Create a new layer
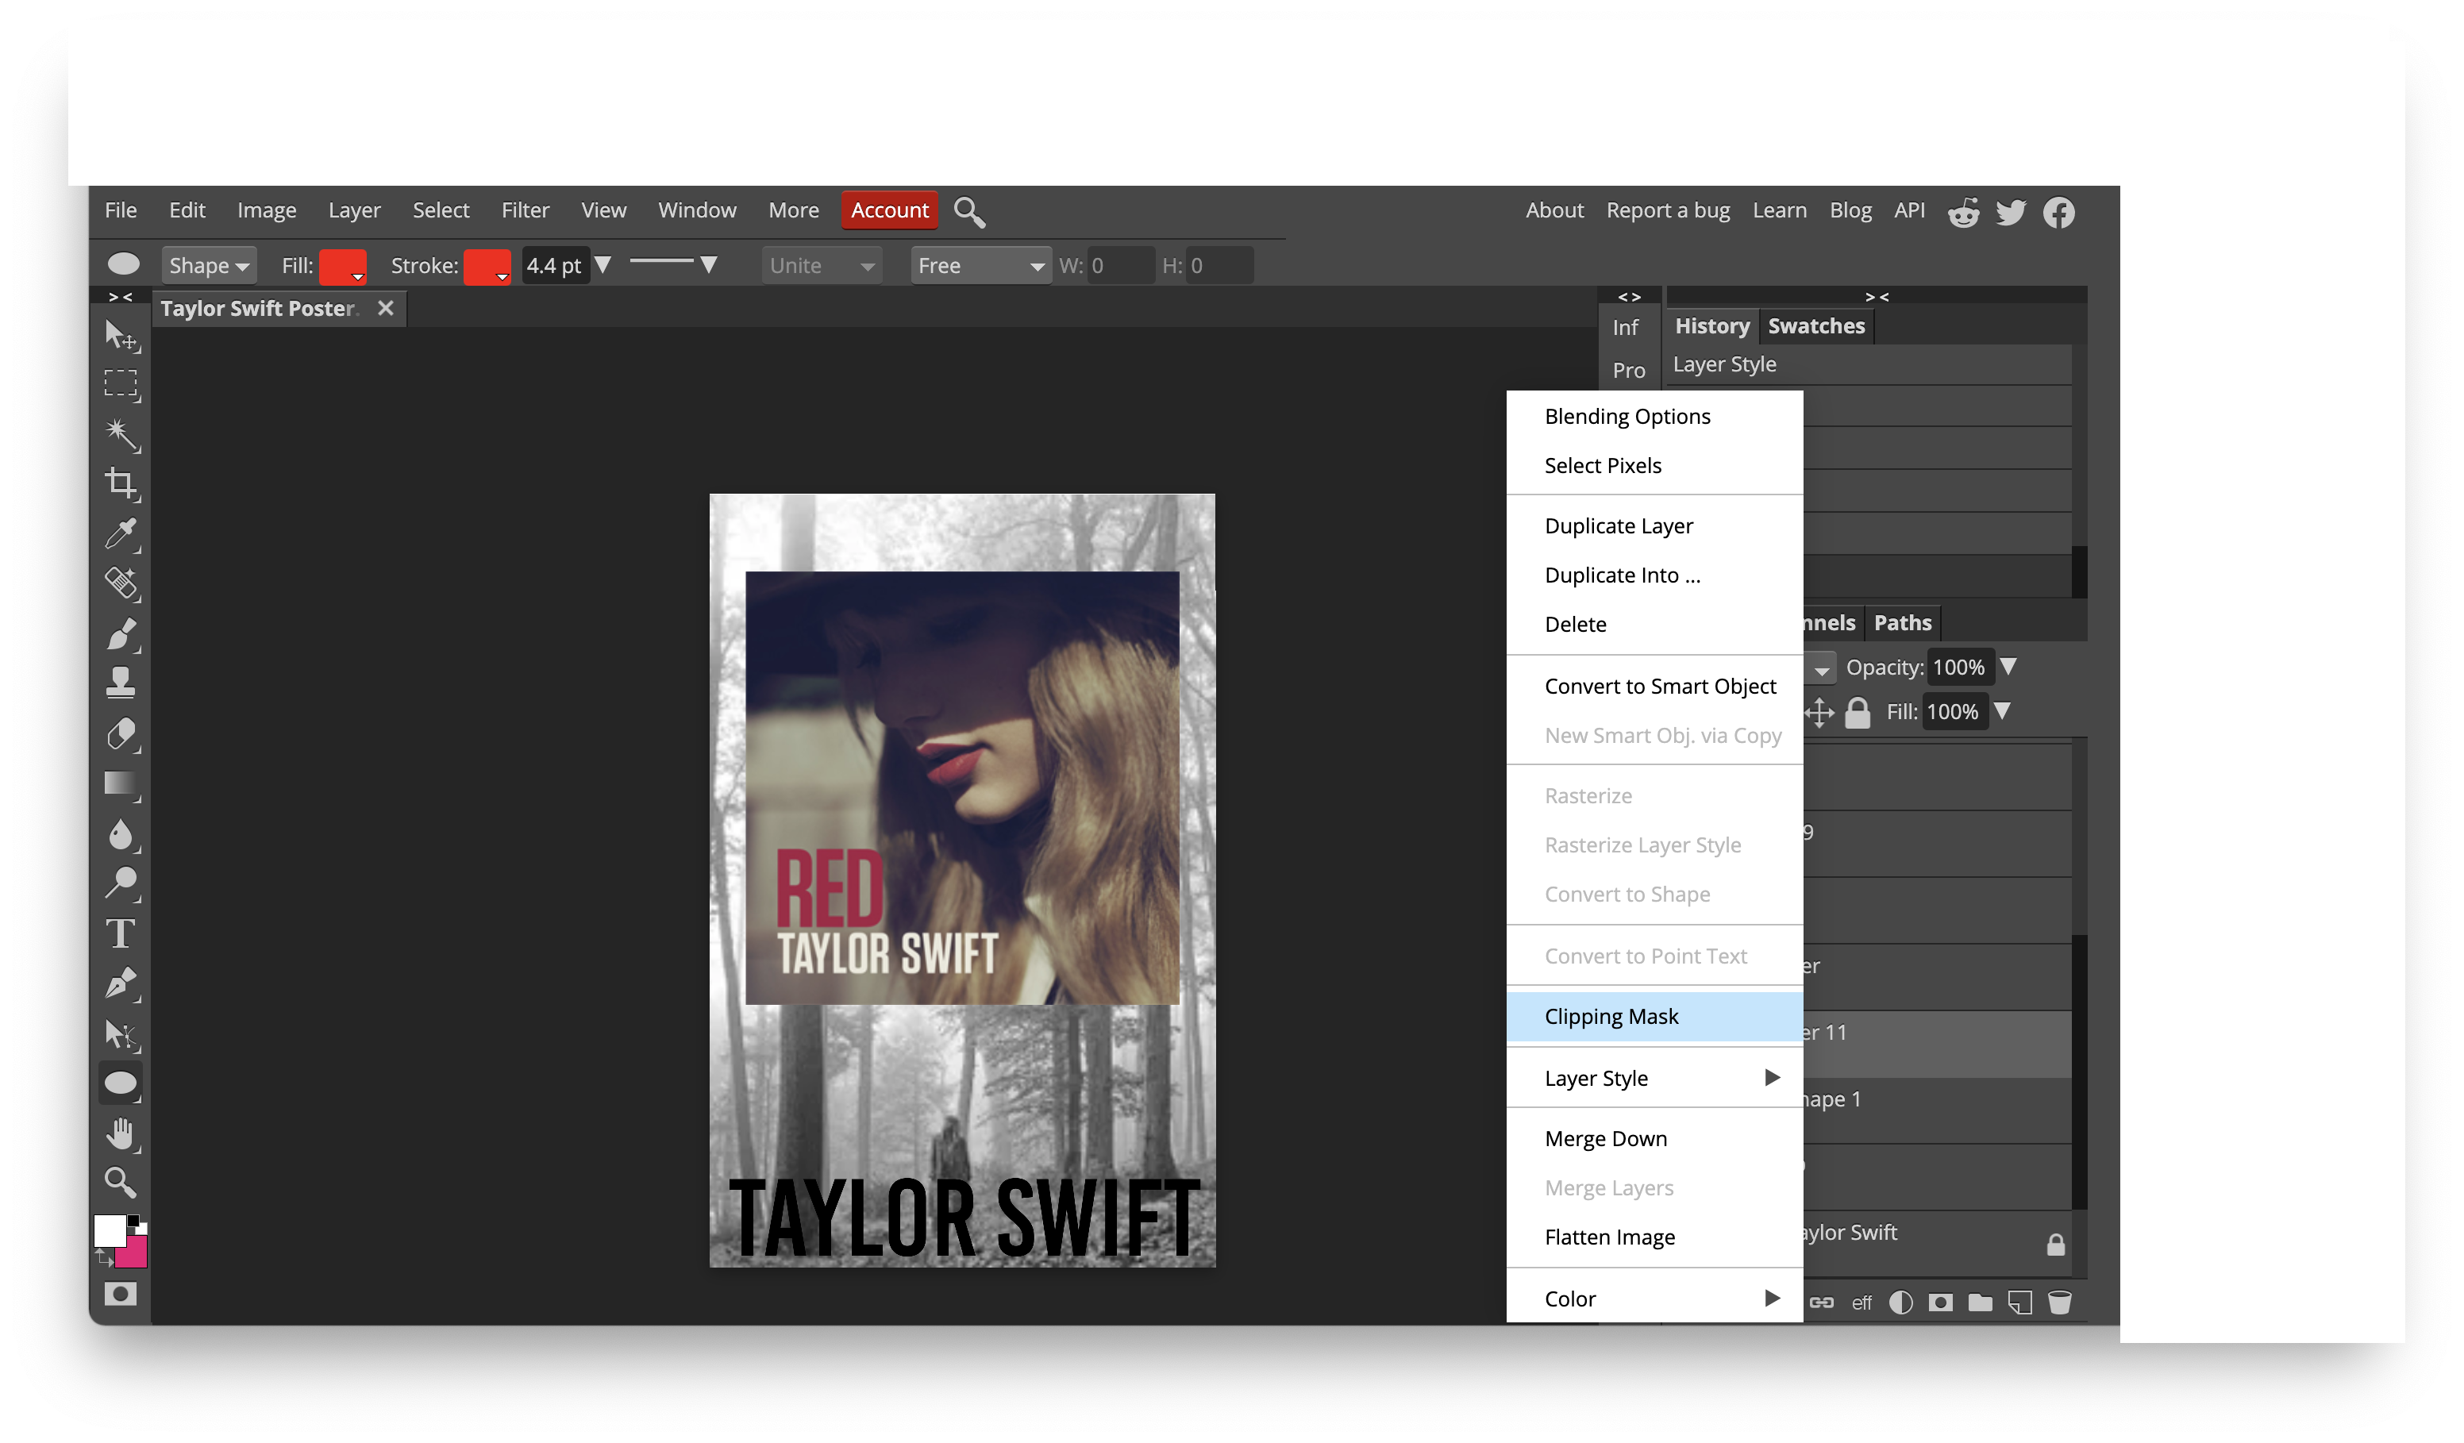2464x1443 pixels. click(x=2020, y=1303)
